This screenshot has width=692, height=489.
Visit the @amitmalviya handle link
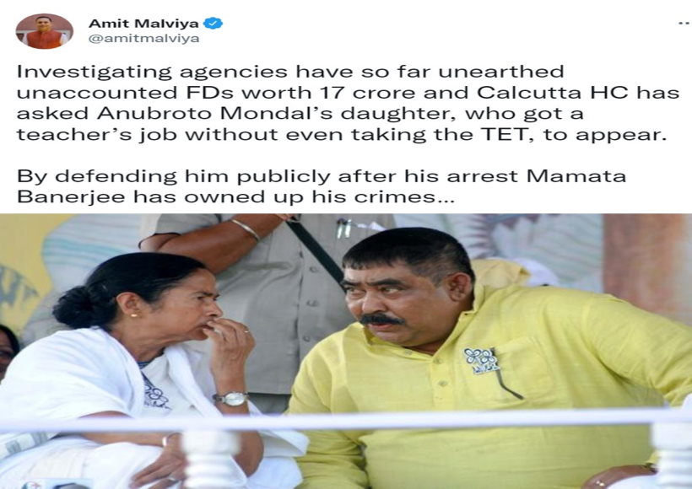pos(143,39)
